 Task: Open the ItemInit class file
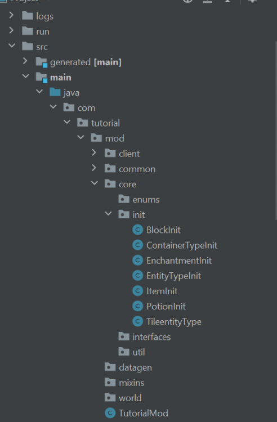(162, 291)
